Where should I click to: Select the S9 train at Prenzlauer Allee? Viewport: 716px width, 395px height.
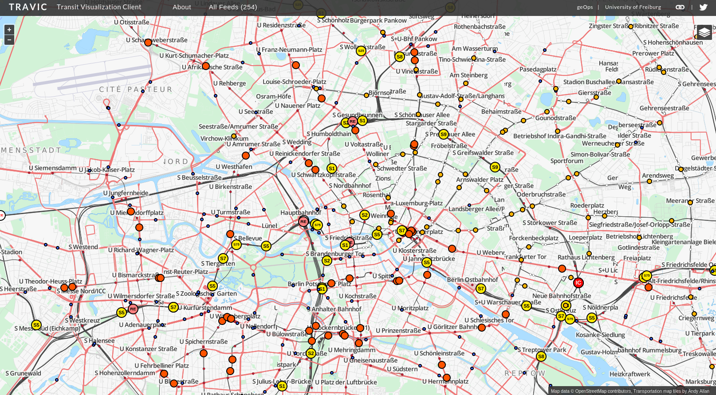pos(444,134)
